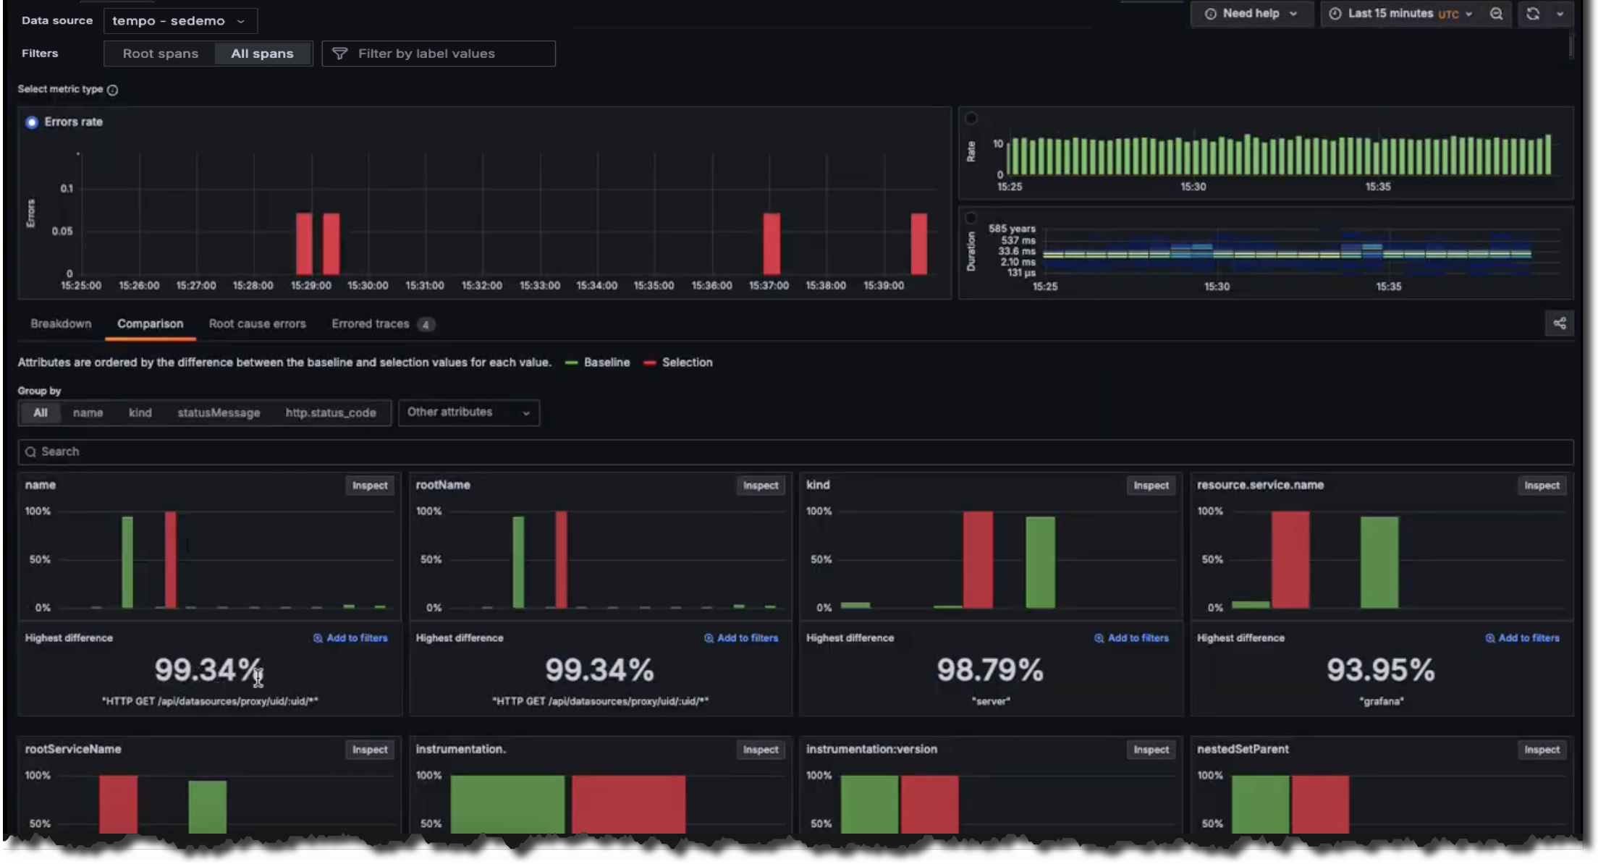Click the refresh dashboard icon
Image resolution: width=1598 pixels, height=864 pixels.
coord(1533,14)
